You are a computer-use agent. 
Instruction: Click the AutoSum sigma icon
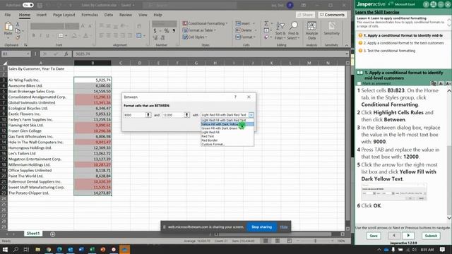(x=266, y=23)
